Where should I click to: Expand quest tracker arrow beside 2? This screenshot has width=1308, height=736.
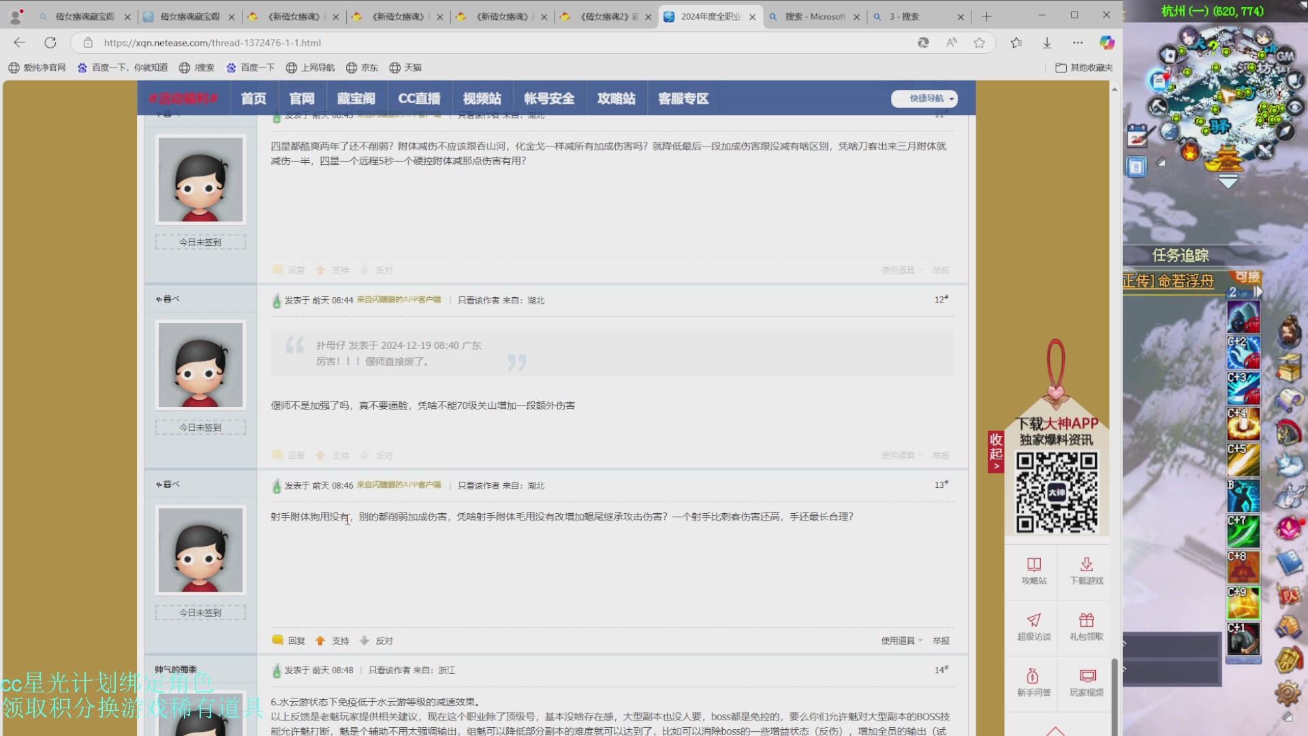click(x=1258, y=292)
